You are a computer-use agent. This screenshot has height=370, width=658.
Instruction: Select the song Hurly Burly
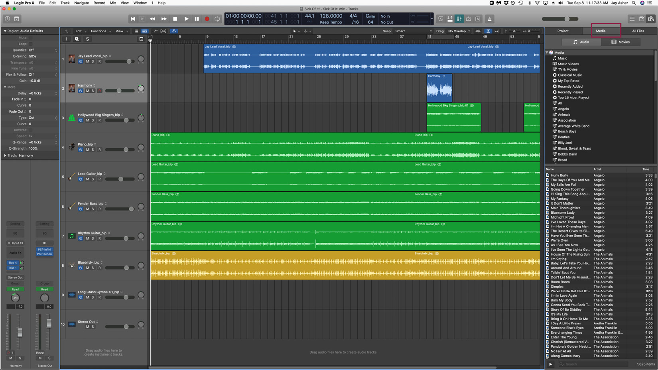[x=559, y=175]
